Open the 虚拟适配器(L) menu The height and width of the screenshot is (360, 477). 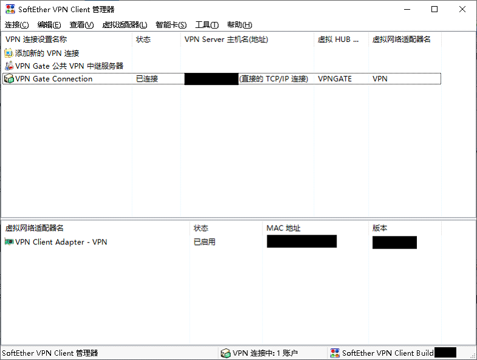click(125, 25)
